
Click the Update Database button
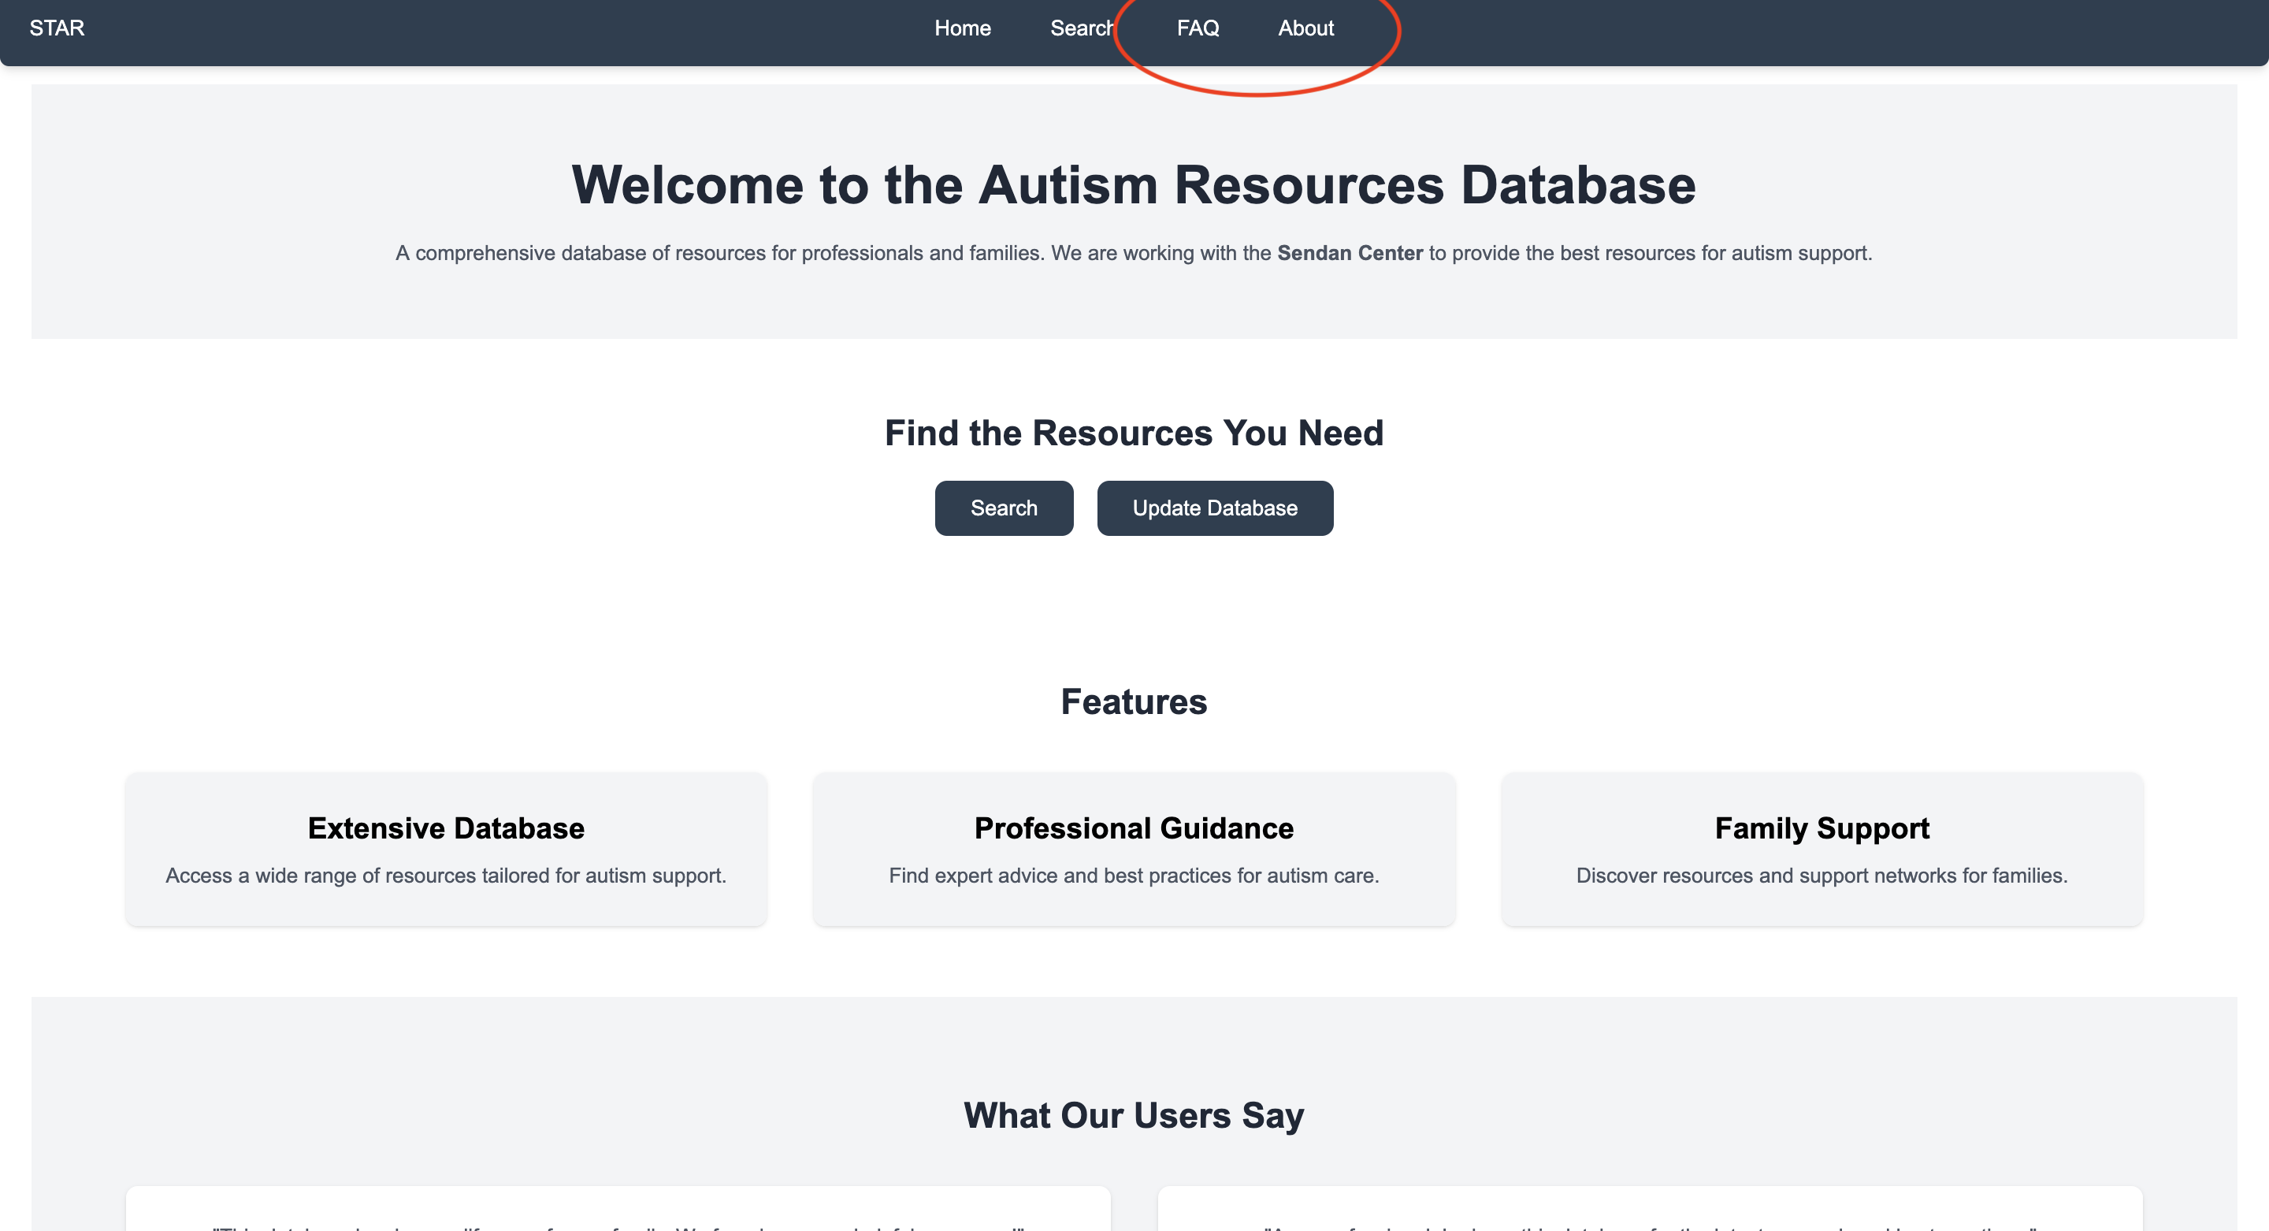point(1214,508)
